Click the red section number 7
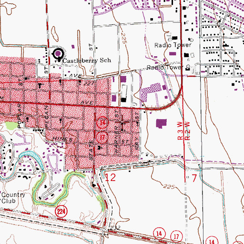This screenshot has width=244, height=244. point(194,178)
